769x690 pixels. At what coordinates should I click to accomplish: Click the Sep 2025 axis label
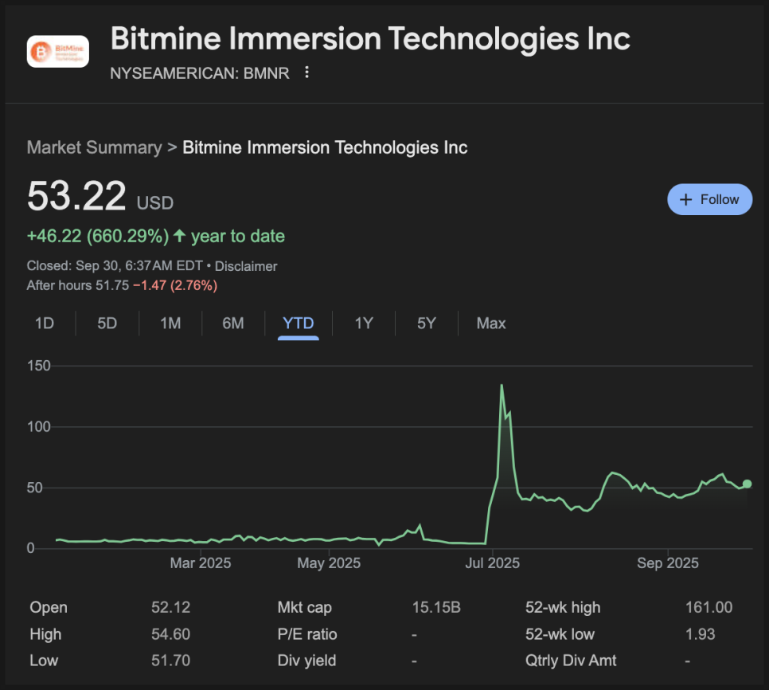pyautogui.click(x=667, y=563)
